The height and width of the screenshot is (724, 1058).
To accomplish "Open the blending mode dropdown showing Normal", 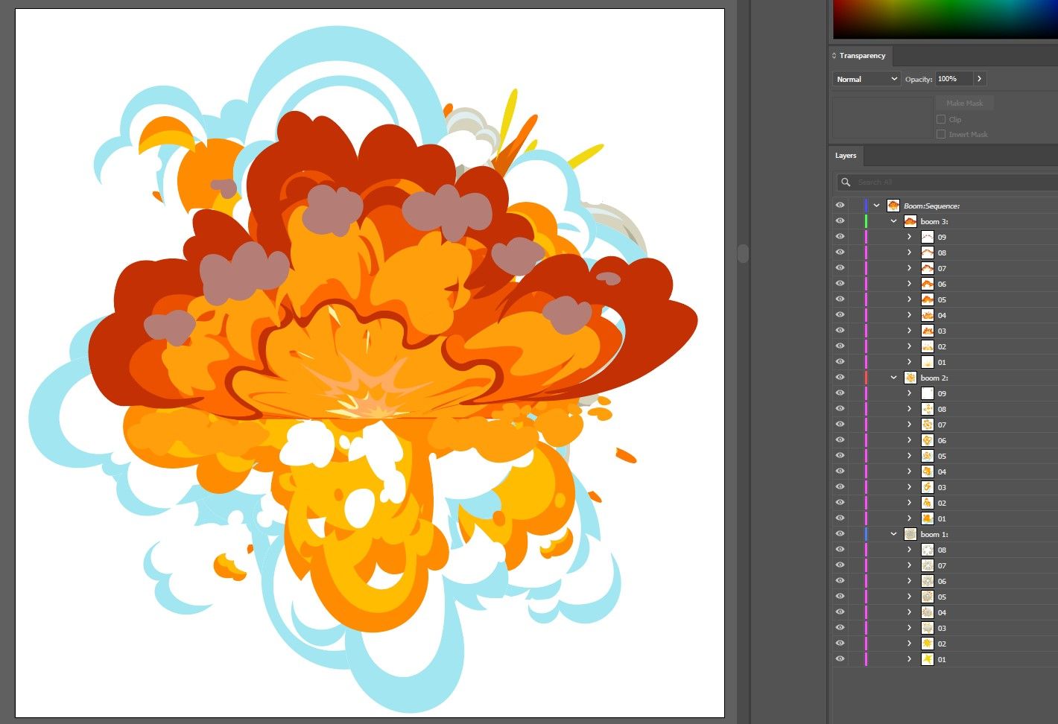I will (866, 78).
